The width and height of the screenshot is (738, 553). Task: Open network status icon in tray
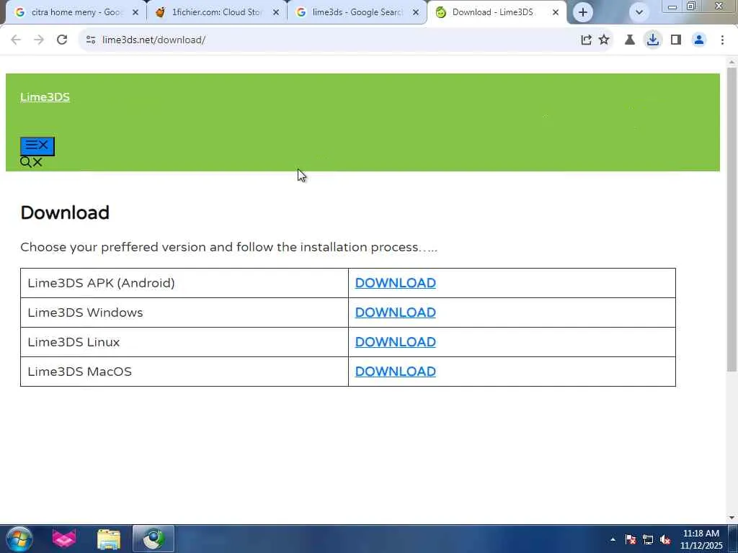(648, 540)
